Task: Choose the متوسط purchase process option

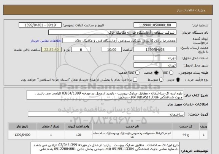Action: point(161,80)
